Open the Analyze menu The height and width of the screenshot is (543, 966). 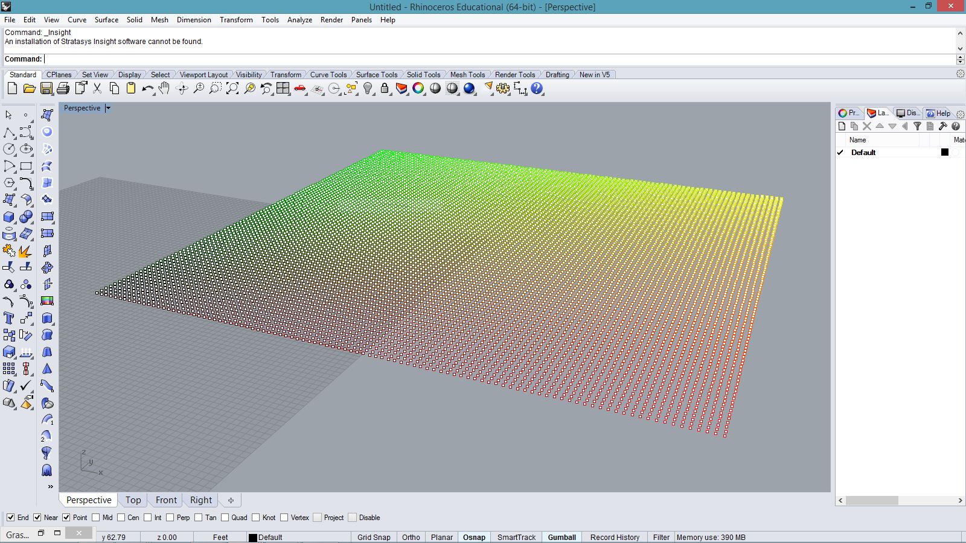[x=299, y=20]
